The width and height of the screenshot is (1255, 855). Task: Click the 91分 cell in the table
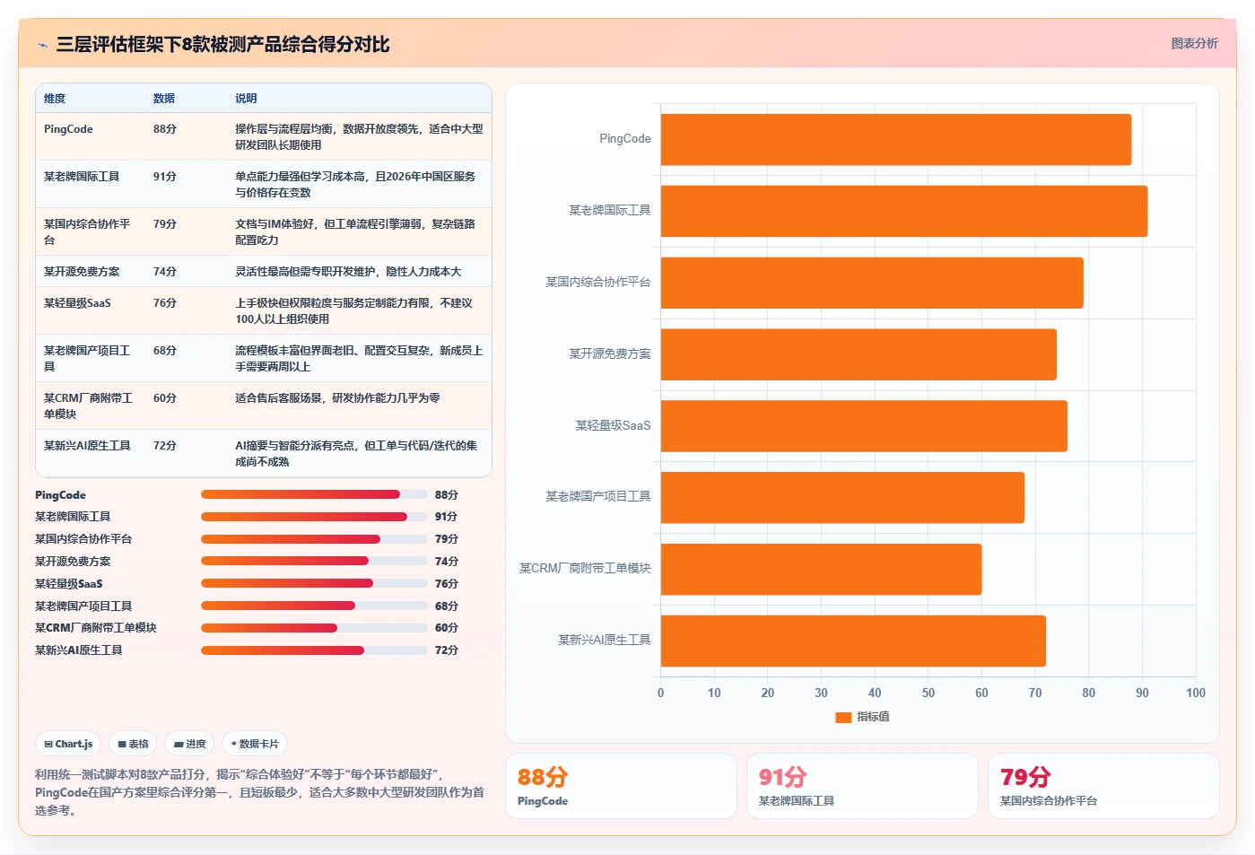[x=165, y=177]
